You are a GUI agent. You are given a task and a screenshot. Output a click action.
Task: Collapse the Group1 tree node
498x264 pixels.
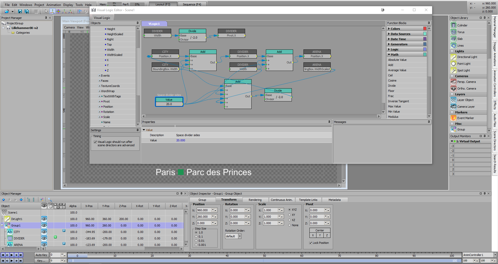[x=2, y=225]
